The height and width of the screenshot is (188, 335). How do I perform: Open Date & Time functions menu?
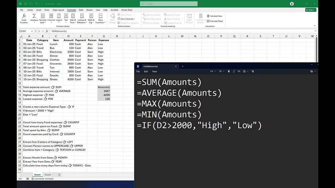73,19
